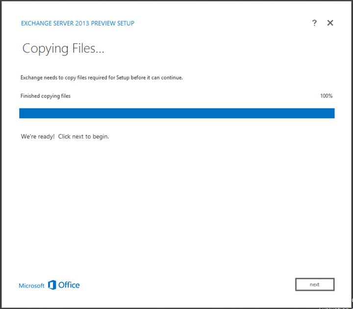Click the blue copying progress bar
Screen dimensions: 353x309
click(176, 113)
